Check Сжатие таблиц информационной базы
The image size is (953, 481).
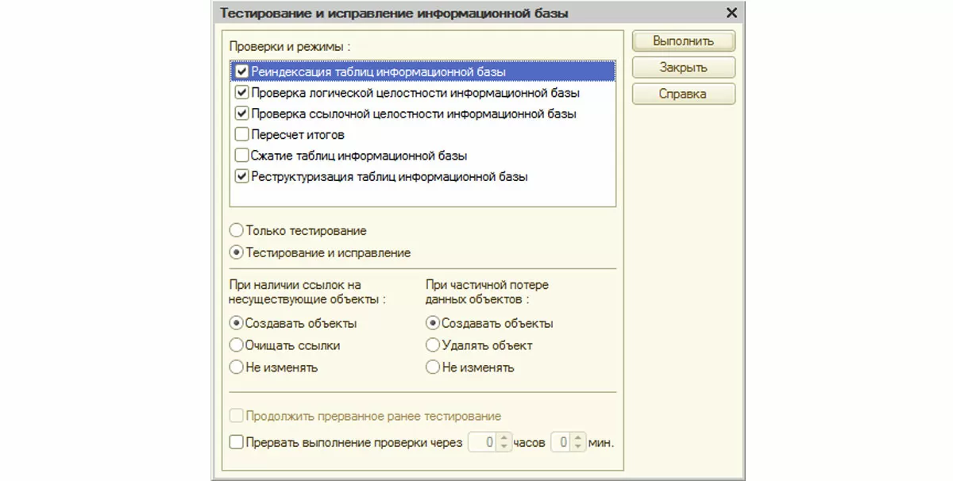click(x=242, y=156)
